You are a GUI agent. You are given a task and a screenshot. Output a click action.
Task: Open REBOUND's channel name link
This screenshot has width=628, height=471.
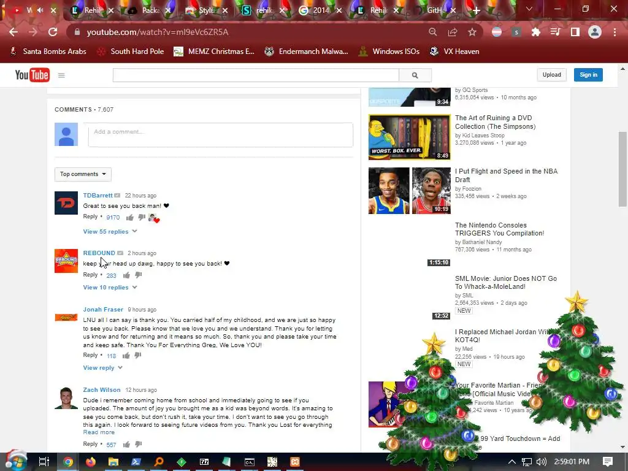(99, 253)
